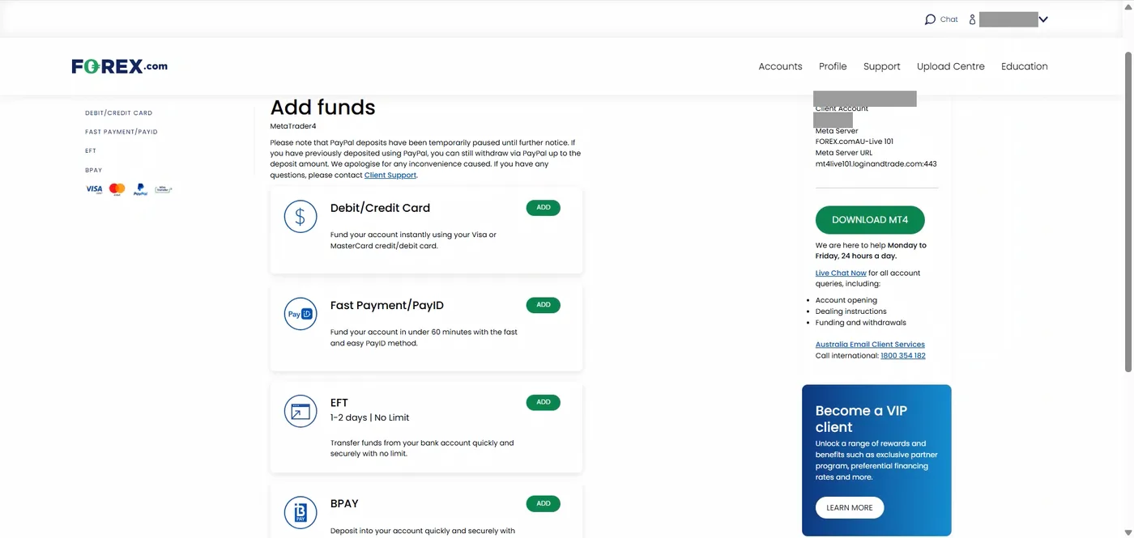This screenshot has height=538, width=1134.
Task: Add funds via EFT
Action: tap(544, 402)
